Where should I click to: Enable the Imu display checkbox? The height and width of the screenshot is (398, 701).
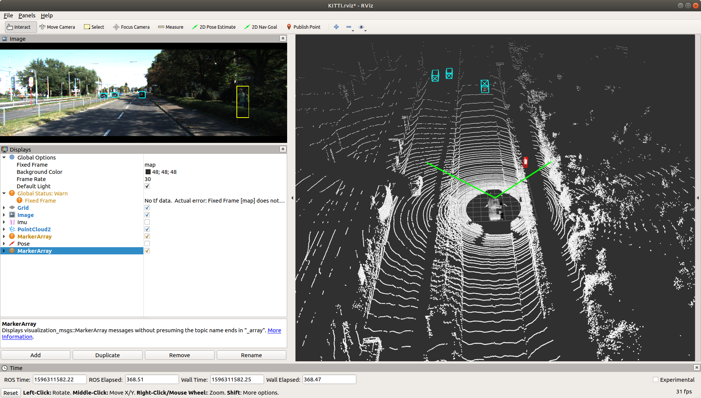(147, 222)
